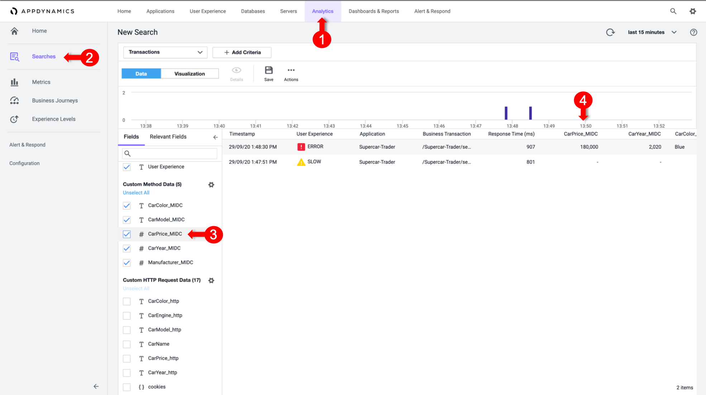Open the Analytics top menu
The width and height of the screenshot is (706, 395).
point(323,11)
